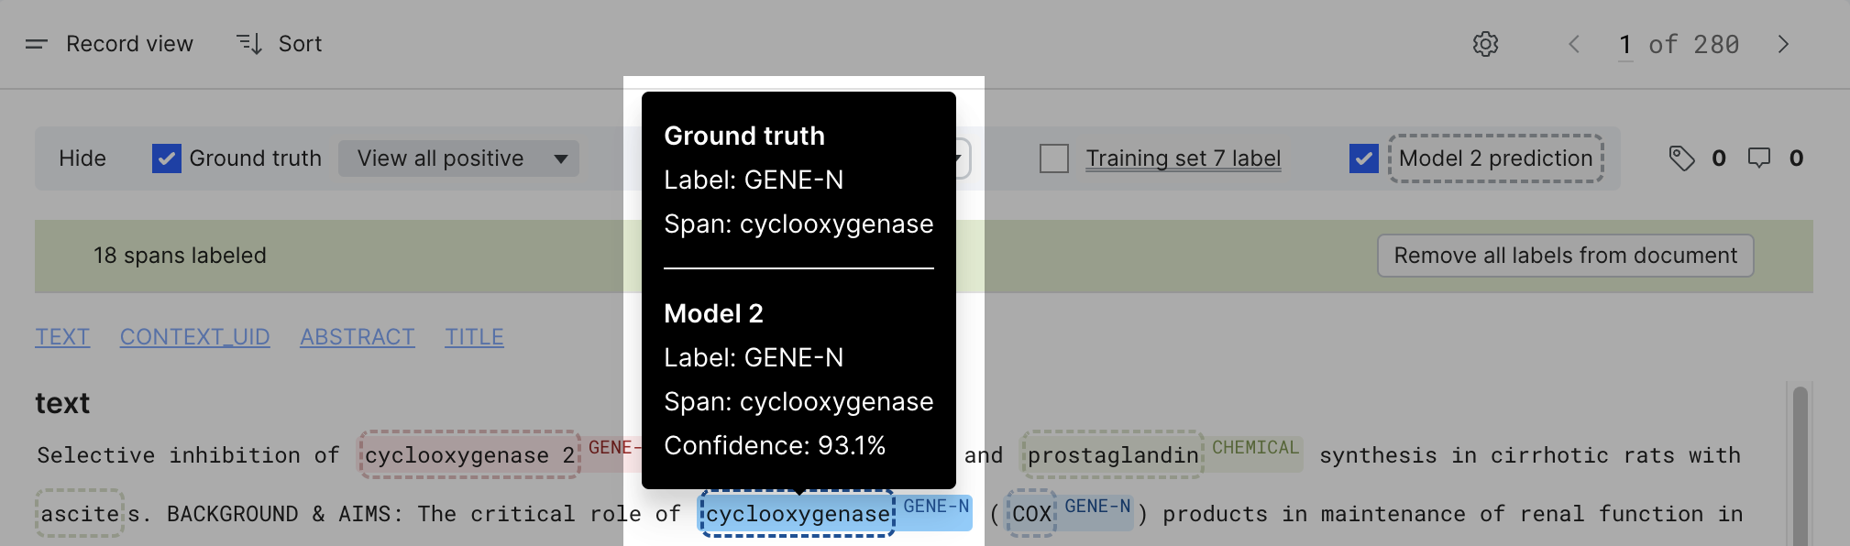Screen dimensions: 1850x546
Task: Expand the View all positive dropdown
Action: (x=458, y=158)
